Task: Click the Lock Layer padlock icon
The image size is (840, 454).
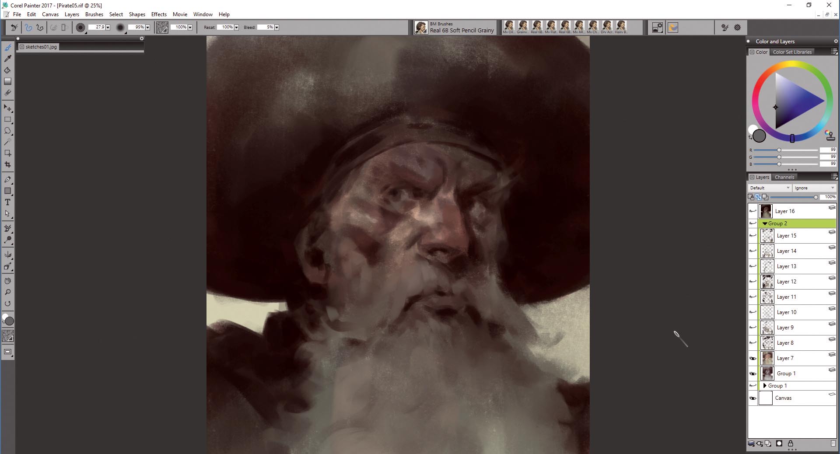Action: click(790, 444)
